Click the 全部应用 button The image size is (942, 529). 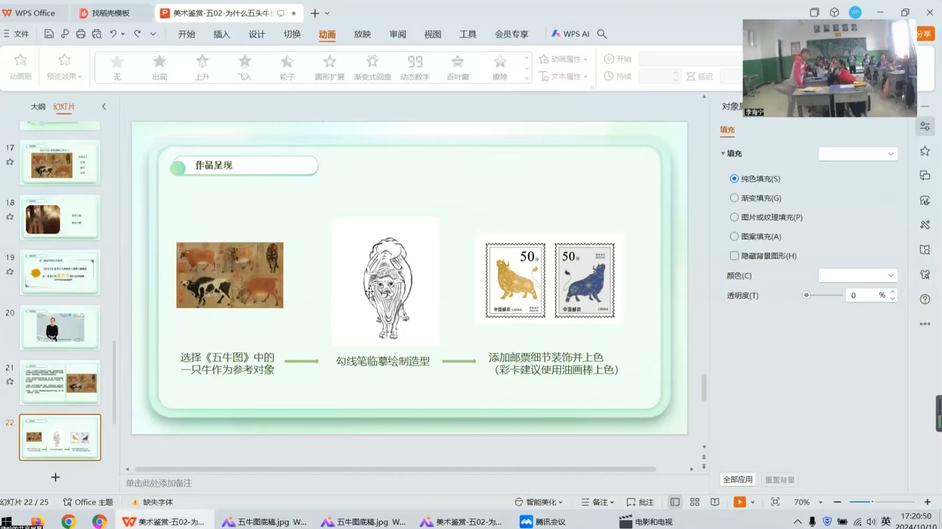[738, 479]
